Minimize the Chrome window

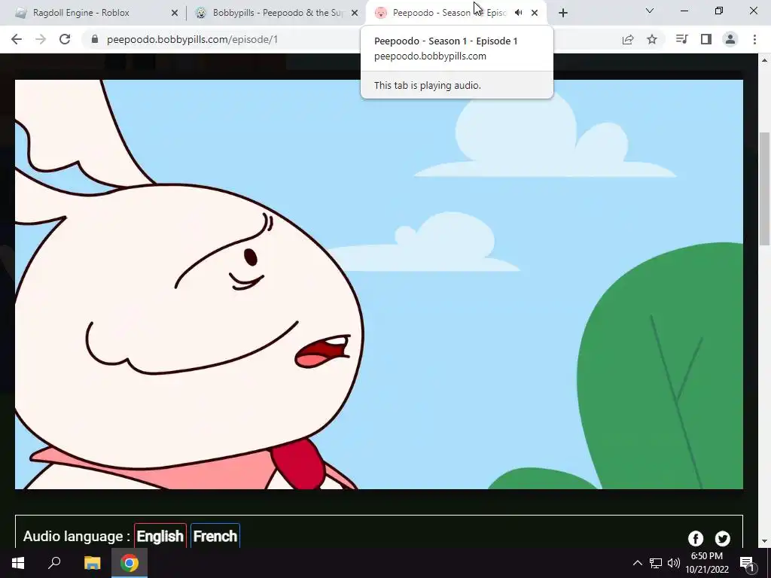684,11
